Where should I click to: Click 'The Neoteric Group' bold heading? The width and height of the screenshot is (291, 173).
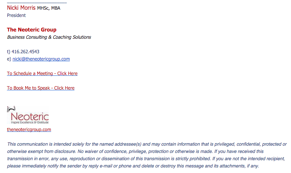[x=32, y=30]
